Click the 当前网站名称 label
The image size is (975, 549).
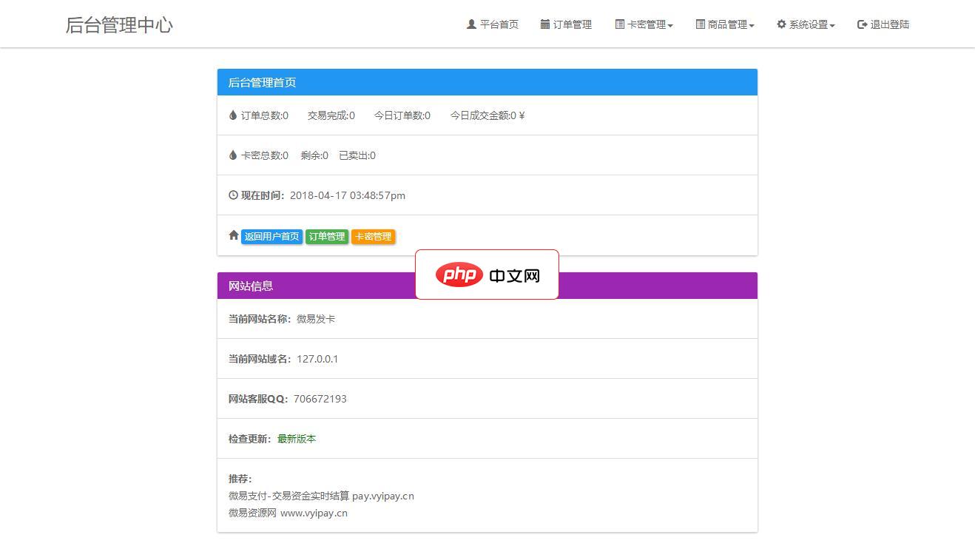coord(260,319)
